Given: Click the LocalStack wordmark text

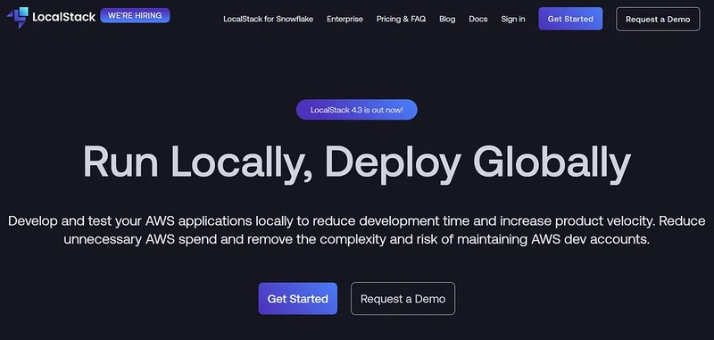Looking at the screenshot, I should coord(64,17).
